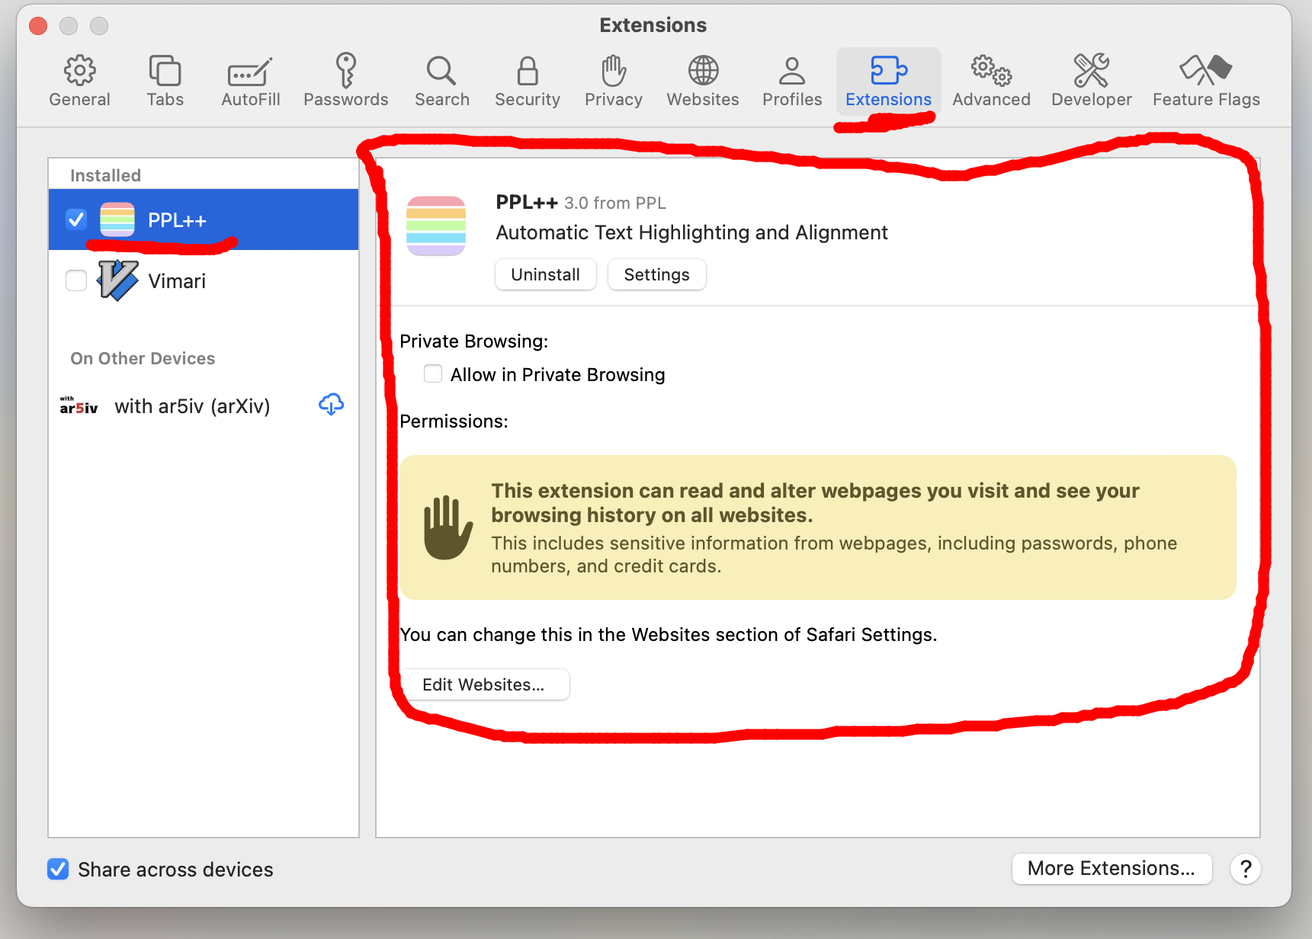Select the Vimari row in Installed list
Image resolution: width=1312 pixels, height=939 pixels.
[x=204, y=280]
